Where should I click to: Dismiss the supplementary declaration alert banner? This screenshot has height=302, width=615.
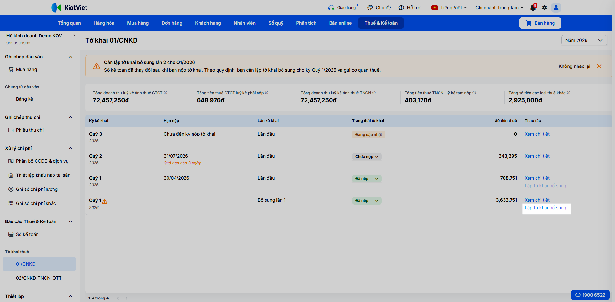click(x=599, y=66)
